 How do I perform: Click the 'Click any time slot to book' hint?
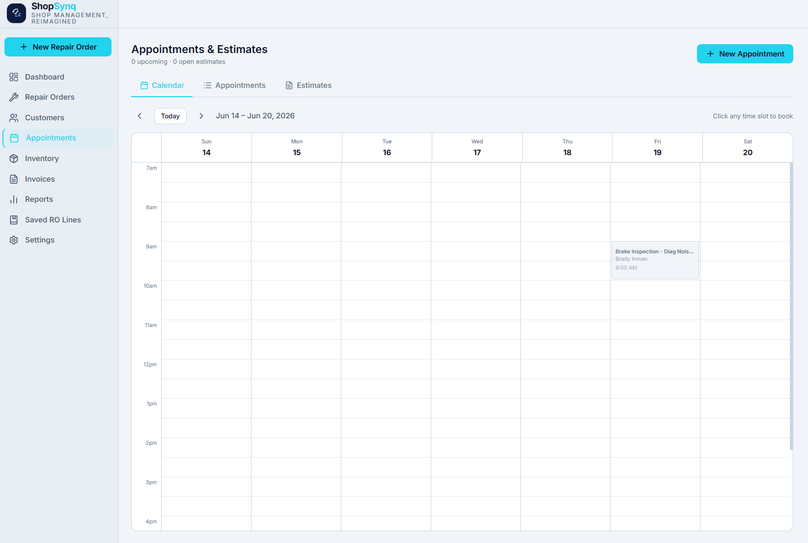[753, 116]
